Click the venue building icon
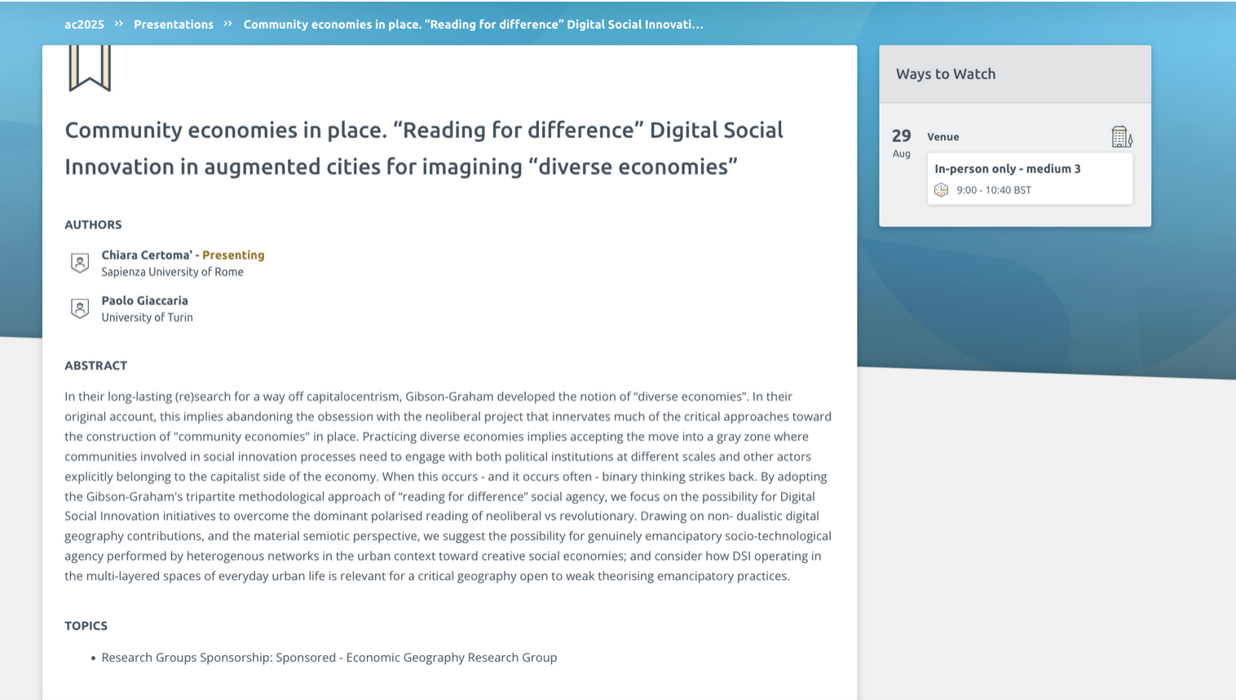 1121,137
